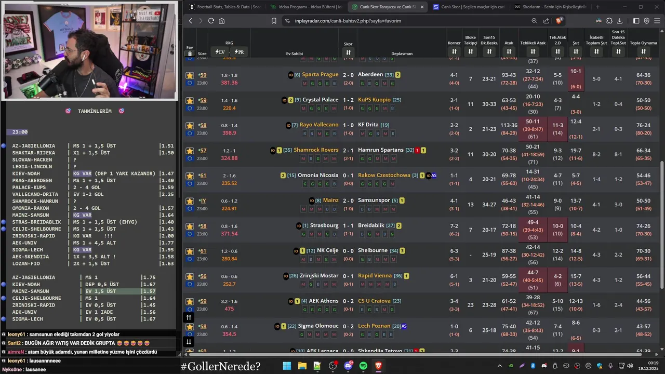This screenshot has width=665, height=374.
Task: Click the IO icon beside Rayo Vallecano
Action: 288,125
